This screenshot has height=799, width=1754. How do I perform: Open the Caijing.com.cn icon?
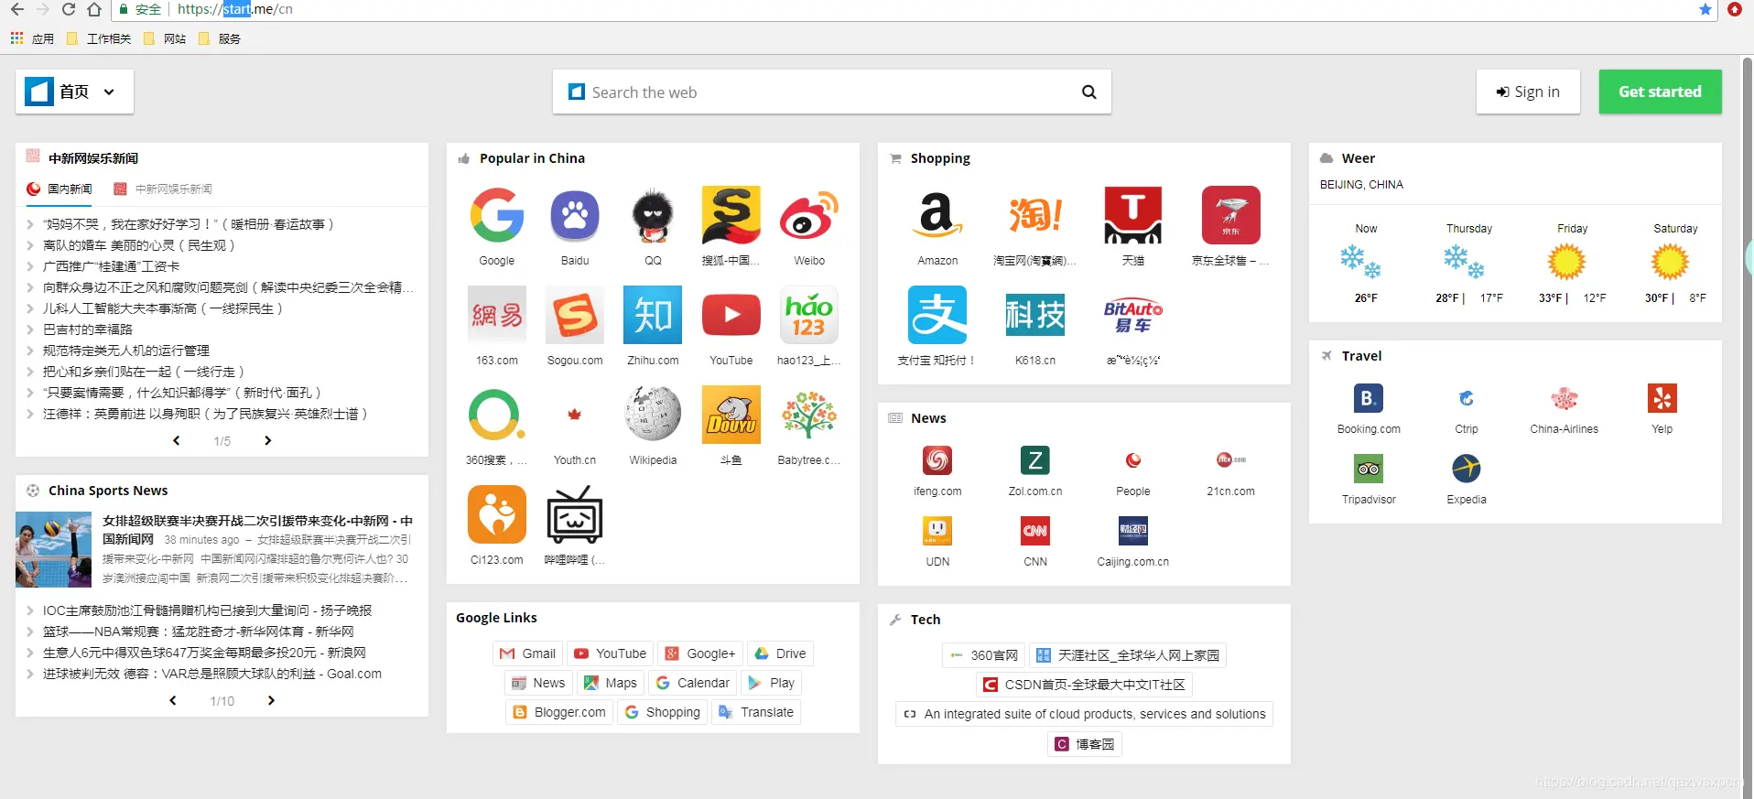tap(1133, 531)
